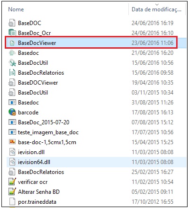Click the date 17/07/2015 10:56

[x=152, y=132]
